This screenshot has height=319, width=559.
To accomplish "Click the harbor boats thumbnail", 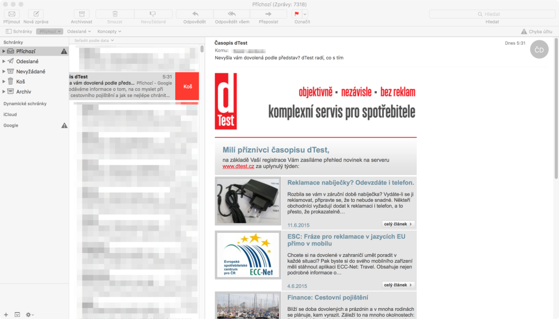I will coord(248,305).
